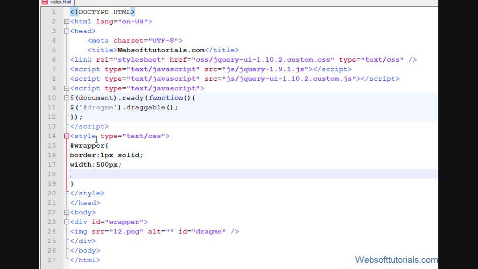Collapse the html tag fold on line 2

click(66, 21)
